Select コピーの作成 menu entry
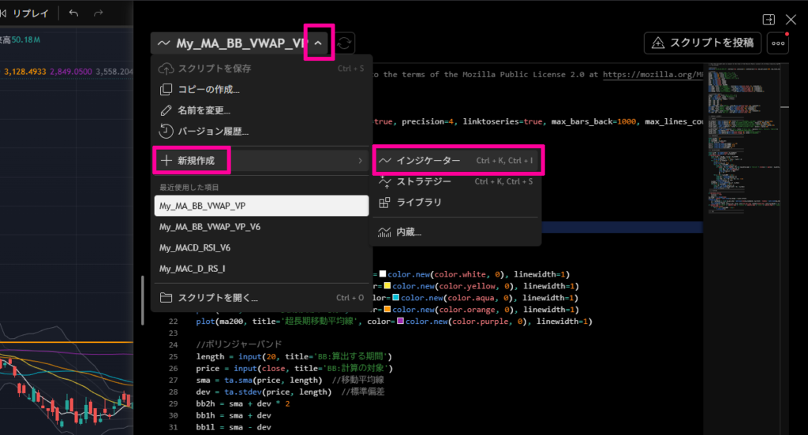The height and width of the screenshot is (435, 808). pyautogui.click(x=208, y=90)
